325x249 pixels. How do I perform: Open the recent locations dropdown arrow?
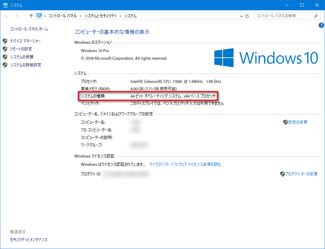pyautogui.click(x=24, y=16)
